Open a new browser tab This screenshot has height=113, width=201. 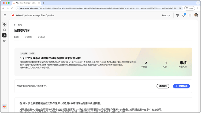pos(43,3)
